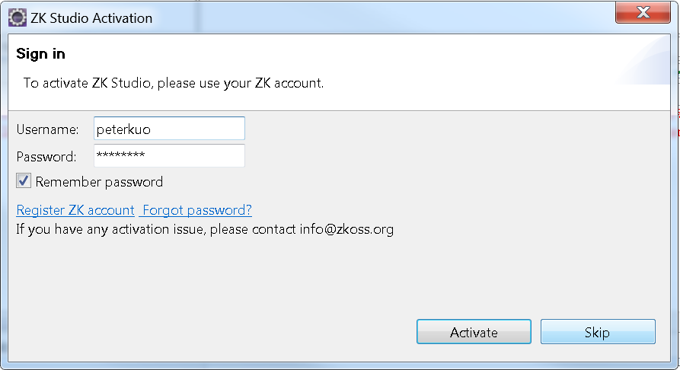
Task: Focus the Password input field
Action: pos(169,155)
